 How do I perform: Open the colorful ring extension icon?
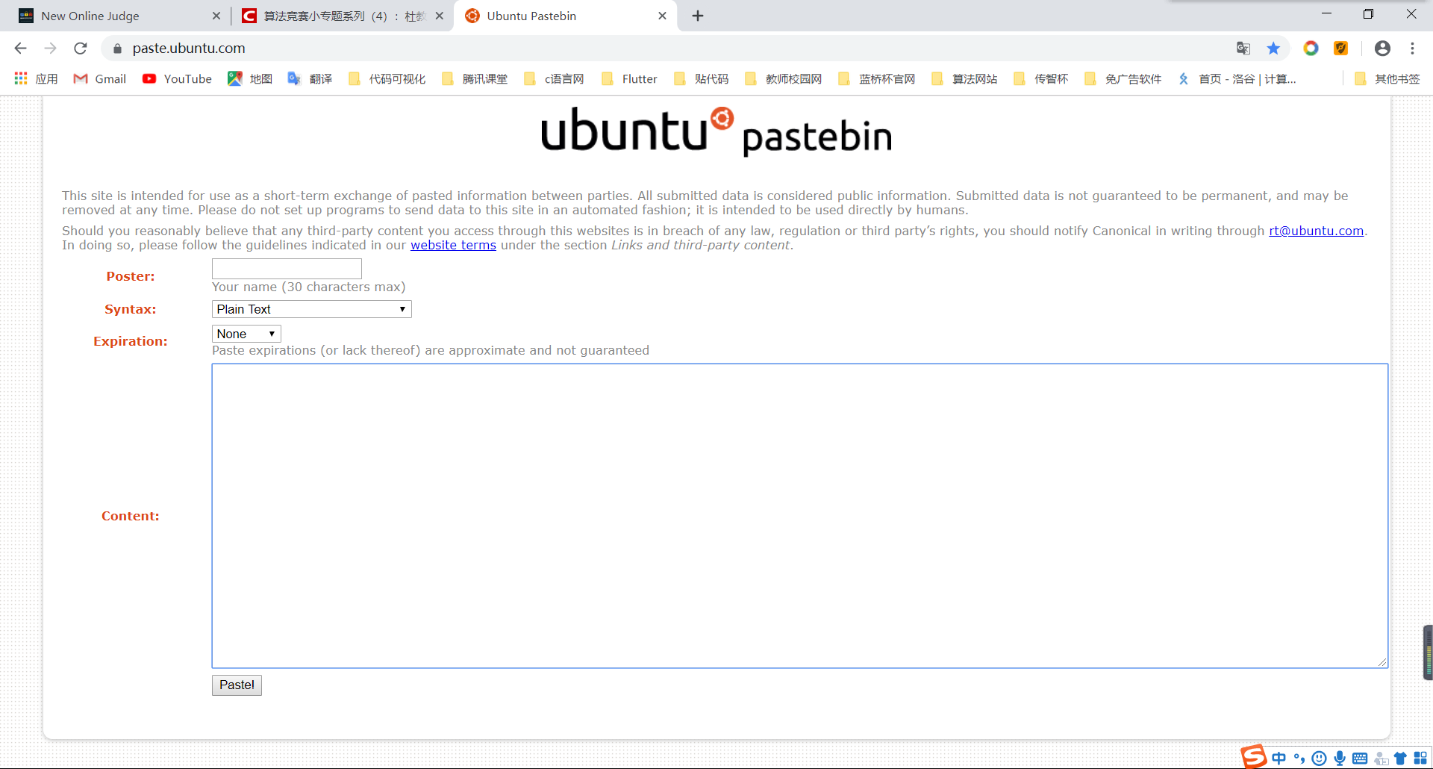[1311, 48]
